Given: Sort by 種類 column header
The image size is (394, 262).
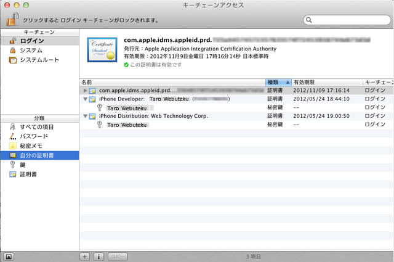Looking at the screenshot, I should [x=278, y=83].
